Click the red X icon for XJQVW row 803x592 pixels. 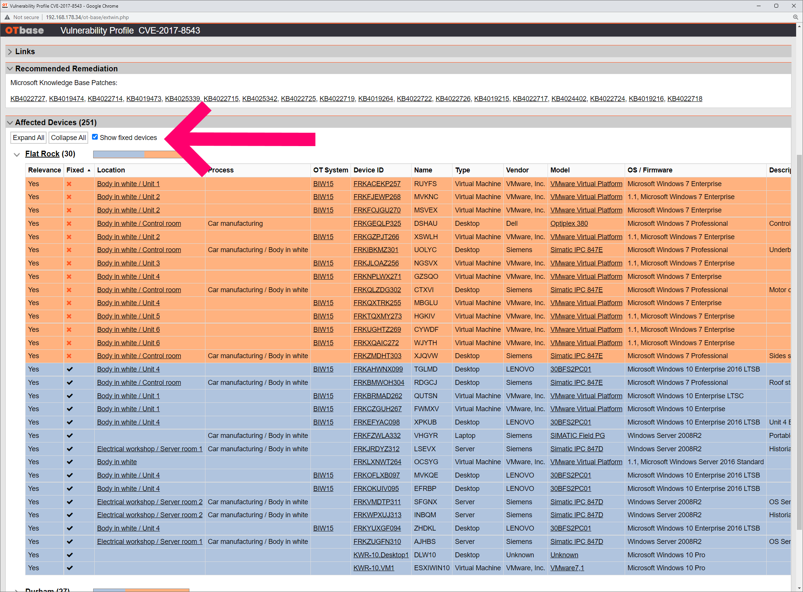pos(69,356)
